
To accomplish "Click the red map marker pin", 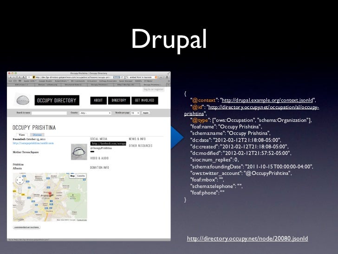I will (50, 194).
